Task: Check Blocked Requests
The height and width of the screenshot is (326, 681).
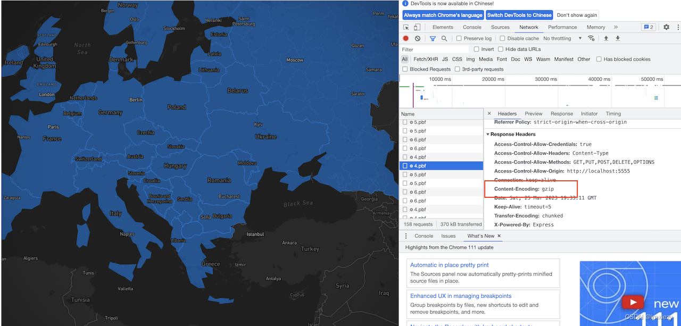Action: coord(405,69)
